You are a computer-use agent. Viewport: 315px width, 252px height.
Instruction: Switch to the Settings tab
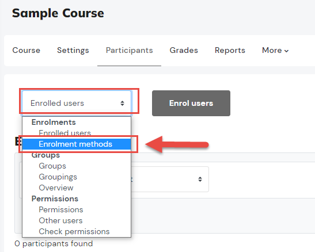coord(73,51)
